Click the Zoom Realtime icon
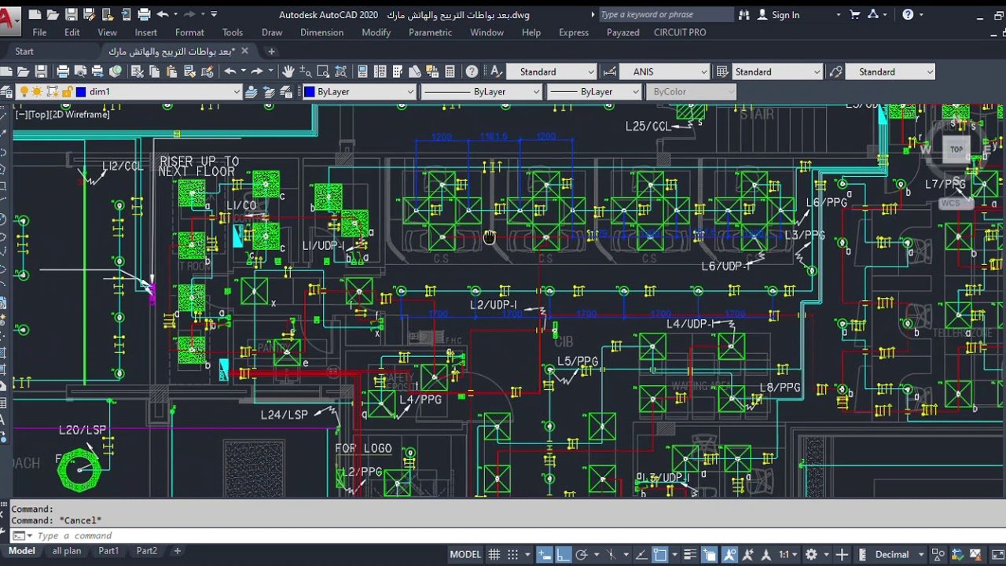Viewport: 1006px width, 566px height. tap(305, 72)
